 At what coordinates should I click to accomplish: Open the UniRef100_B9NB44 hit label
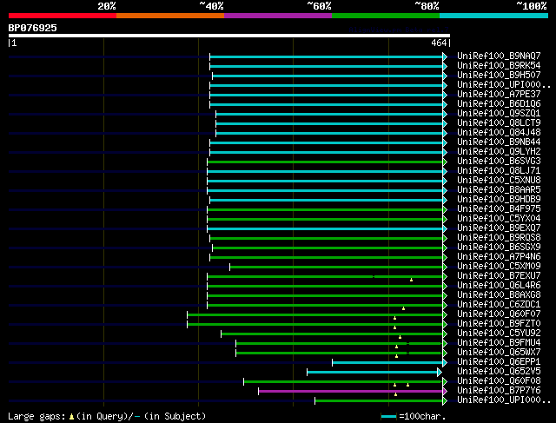click(x=499, y=142)
